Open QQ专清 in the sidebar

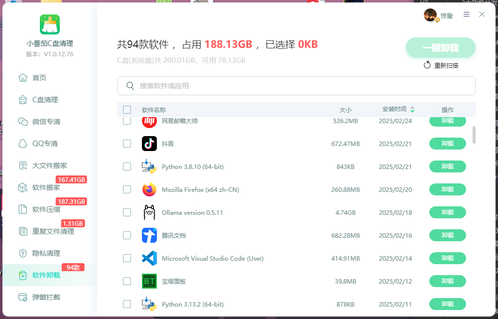coord(38,143)
